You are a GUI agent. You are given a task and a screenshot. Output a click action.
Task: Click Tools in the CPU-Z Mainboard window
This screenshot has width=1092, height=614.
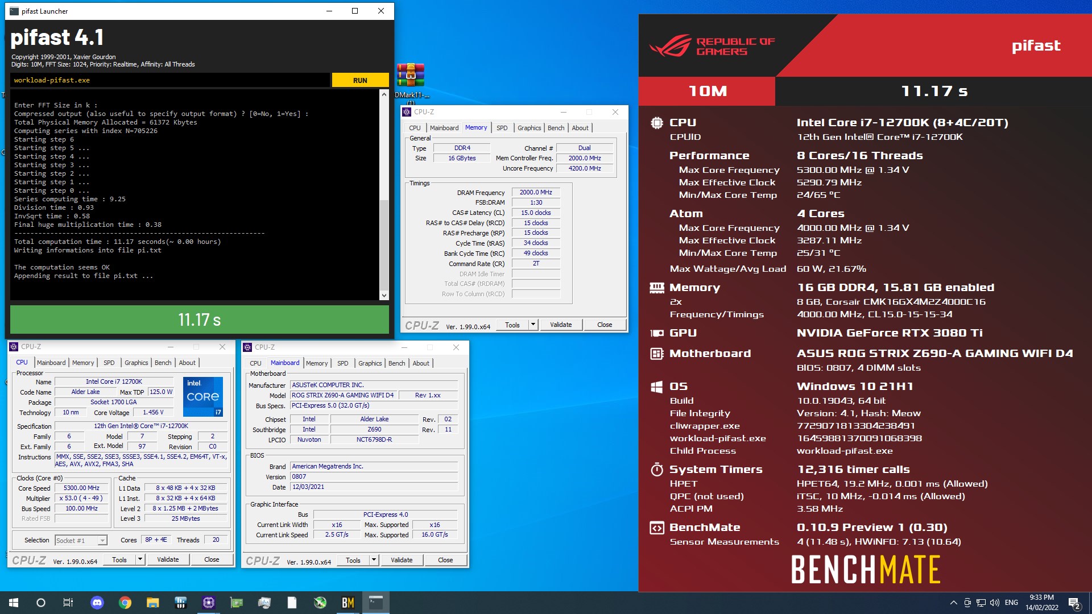(353, 560)
